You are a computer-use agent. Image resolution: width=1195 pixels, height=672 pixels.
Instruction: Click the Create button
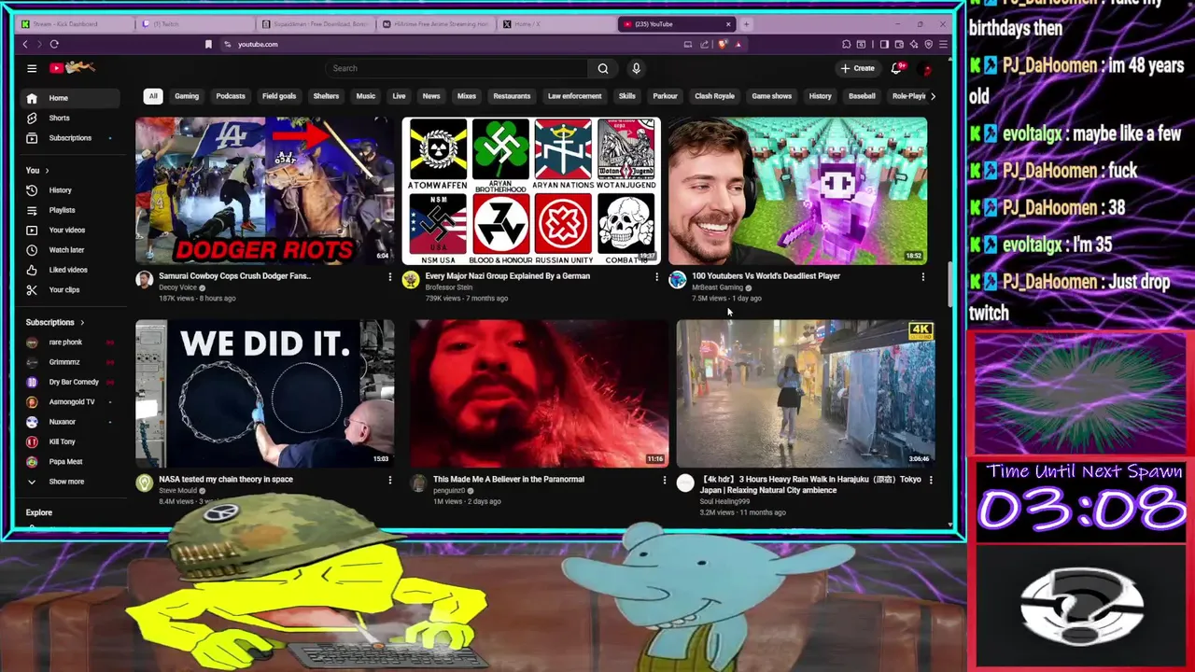click(x=857, y=68)
